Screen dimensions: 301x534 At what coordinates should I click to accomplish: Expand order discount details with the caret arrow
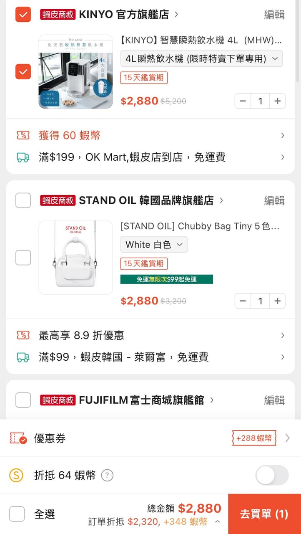tap(217, 521)
